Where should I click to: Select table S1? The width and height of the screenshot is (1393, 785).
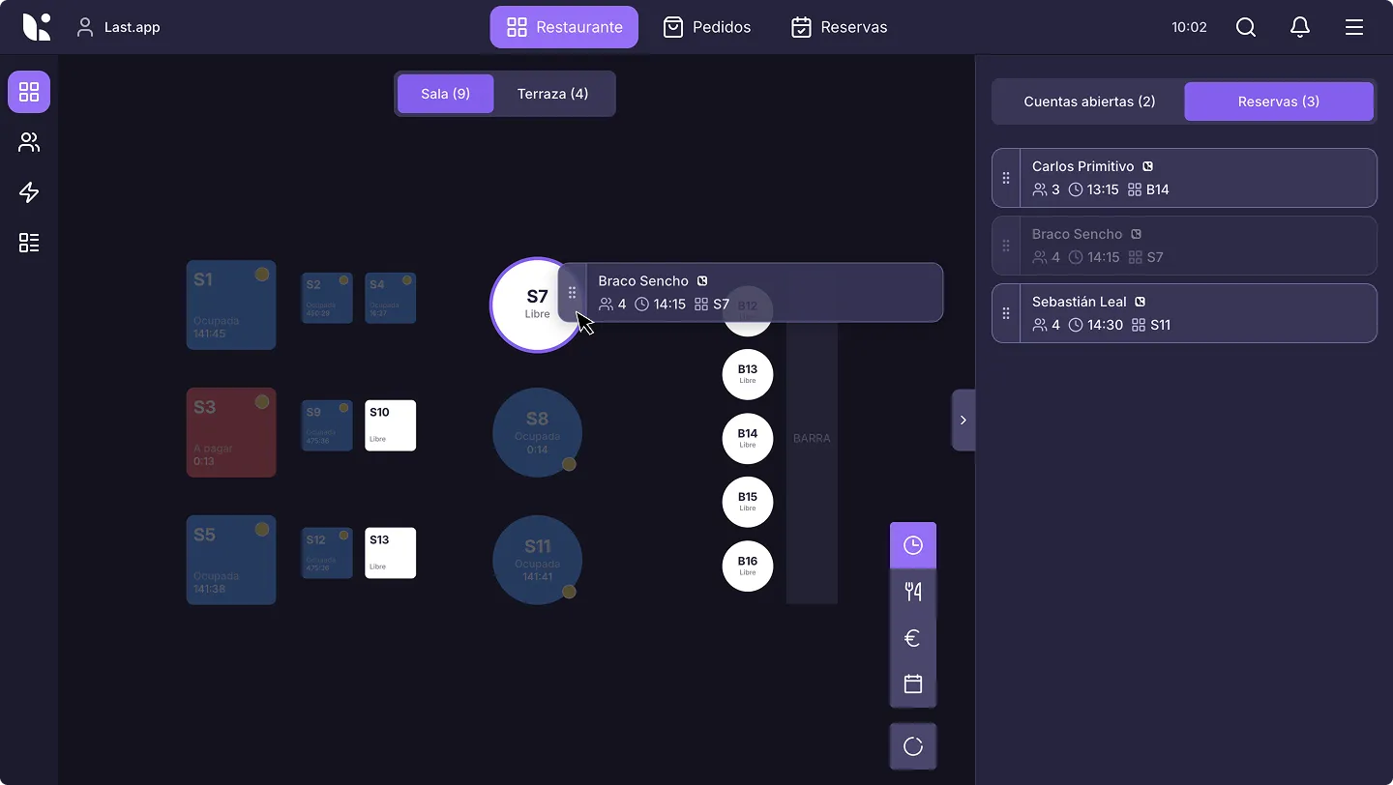[231, 305]
